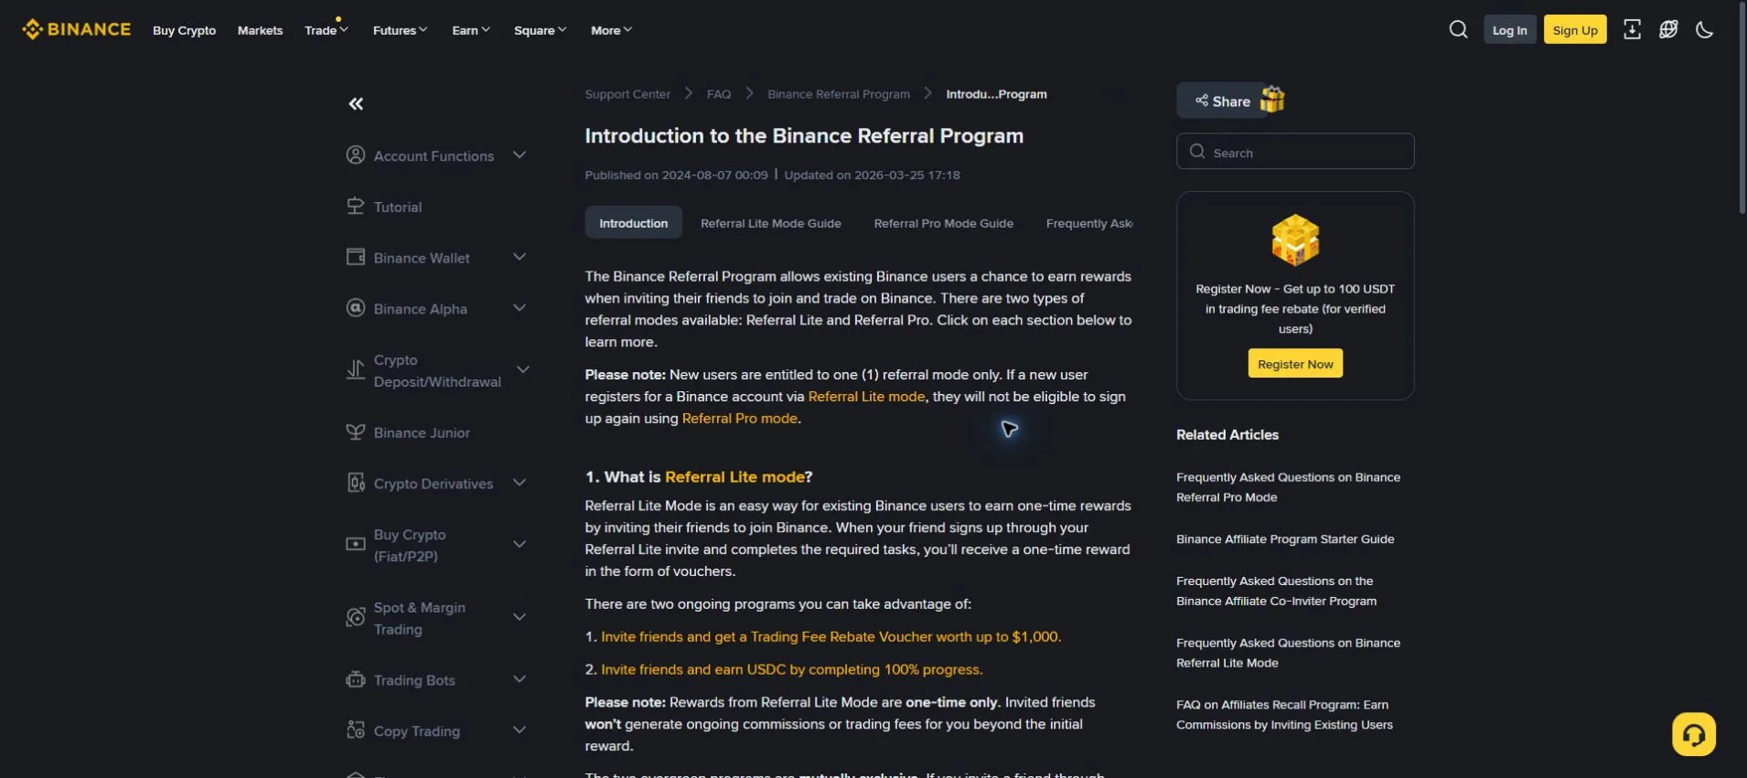Click the Log In button
1747x778 pixels.
[1509, 29]
